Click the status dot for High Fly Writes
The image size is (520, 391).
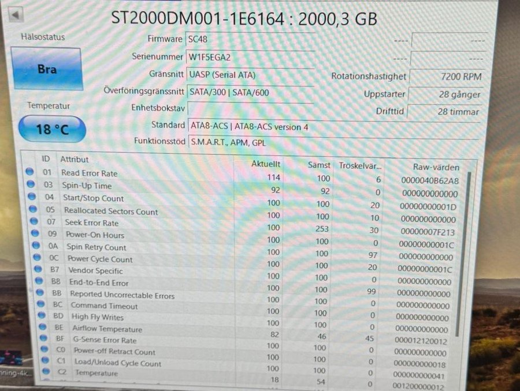42,315
